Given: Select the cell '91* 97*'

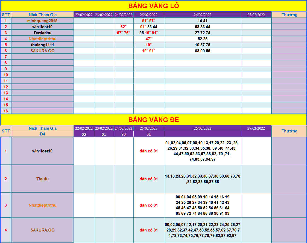Looking at the screenshot, I should point(149,21).
